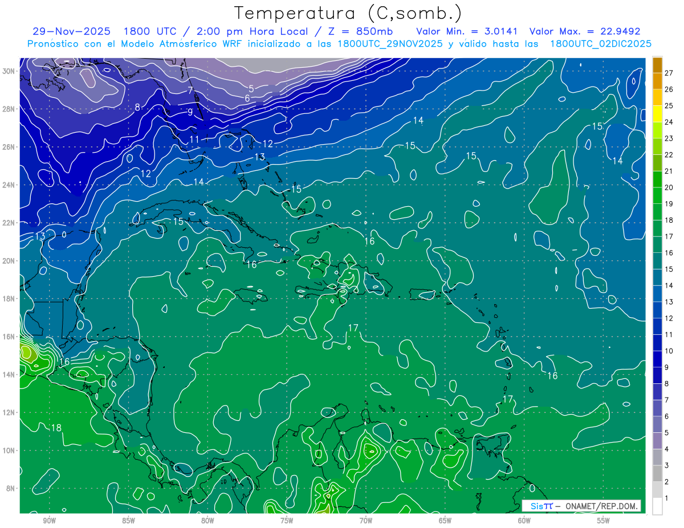
Task: Click the "80W" longitude axis label
Action: 207,521
